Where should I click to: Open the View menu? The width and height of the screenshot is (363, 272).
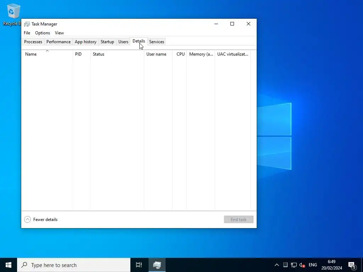59,33
